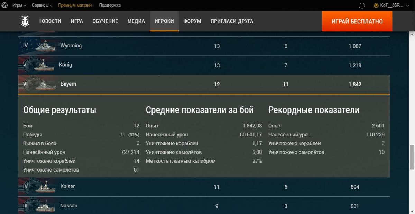This screenshot has width=415, height=214.
Task: Click the accuracy value 27%
Action: coord(257,161)
